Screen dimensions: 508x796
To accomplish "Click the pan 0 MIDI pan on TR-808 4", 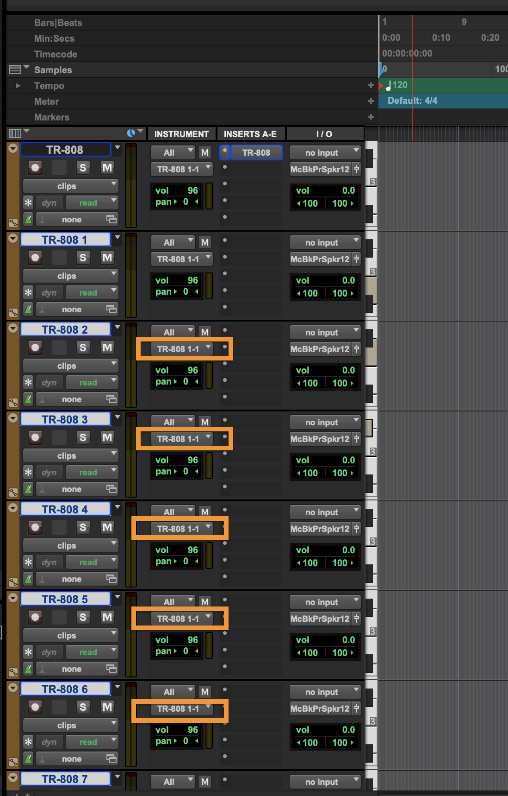I will 177,561.
